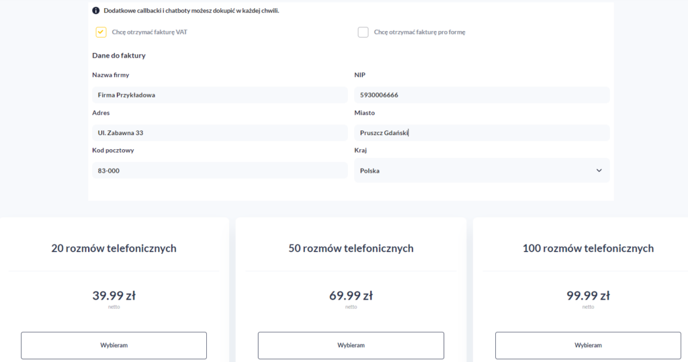Click the chevron arrow in Kraj dropdown

pyautogui.click(x=599, y=171)
